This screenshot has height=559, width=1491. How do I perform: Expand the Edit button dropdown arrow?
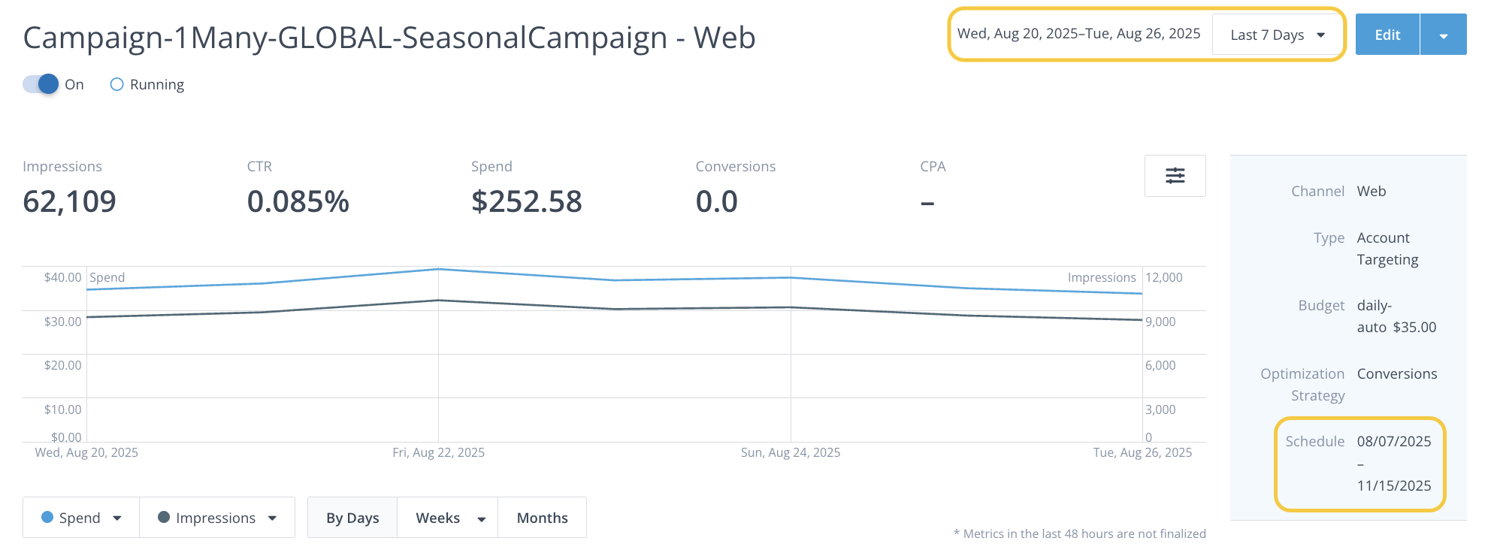(x=1443, y=35)
